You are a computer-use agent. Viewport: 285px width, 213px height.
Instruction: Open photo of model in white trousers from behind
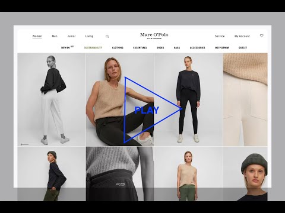pos(52,99)
